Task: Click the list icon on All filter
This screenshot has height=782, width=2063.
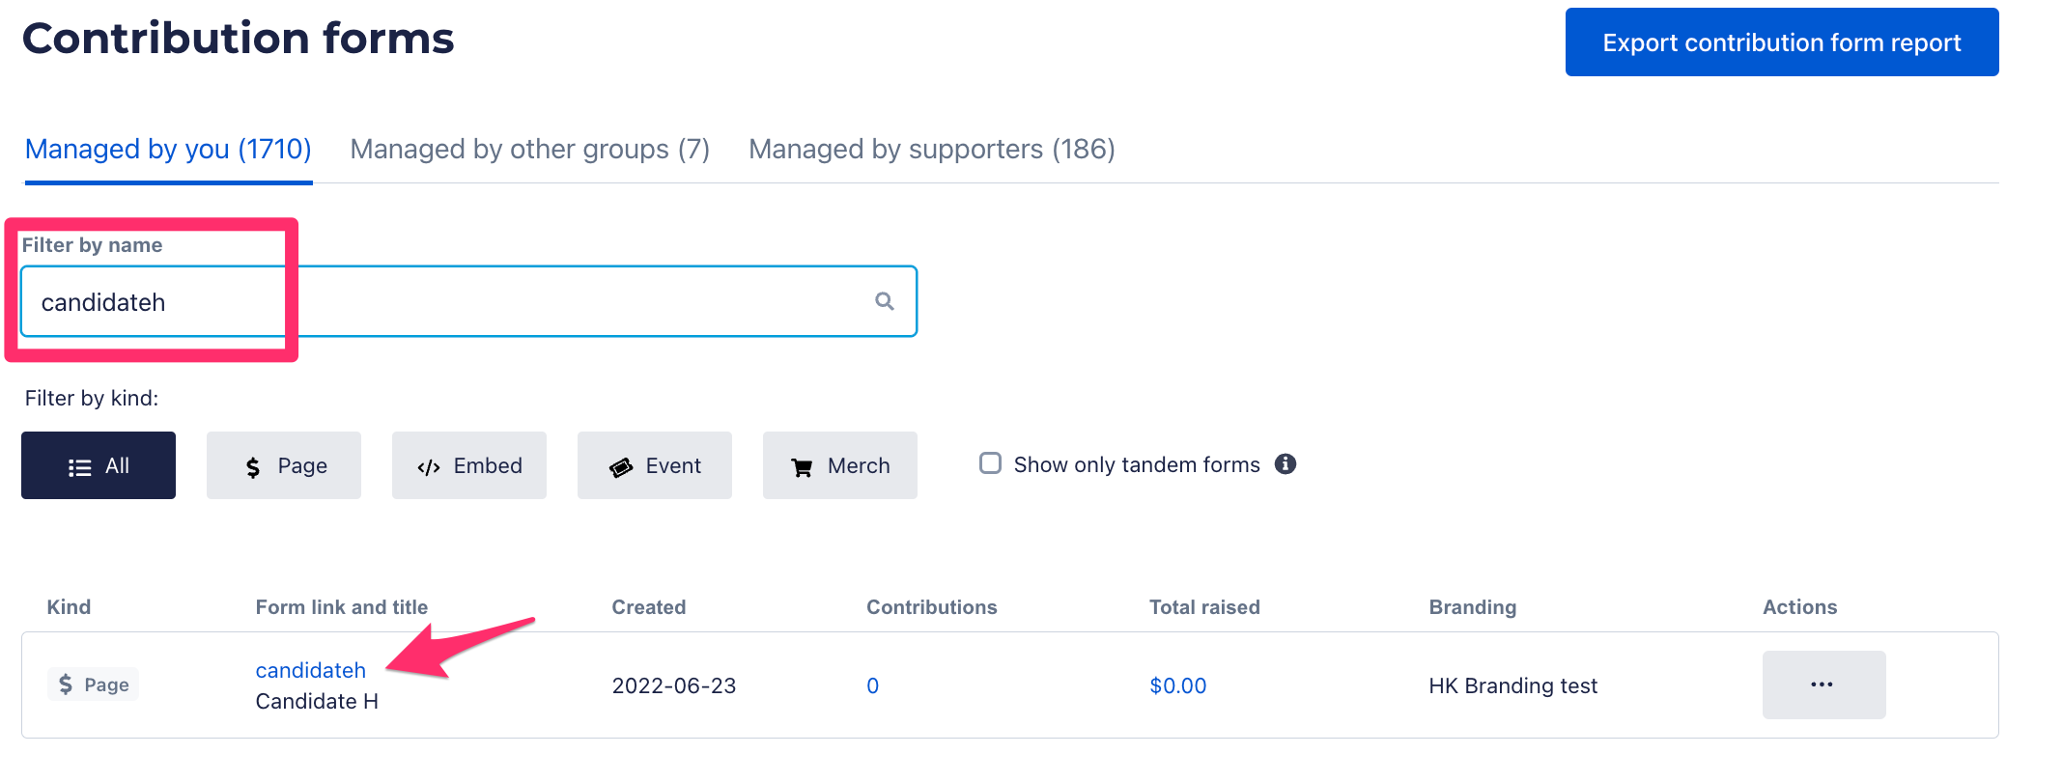Action: click(80, 467)
